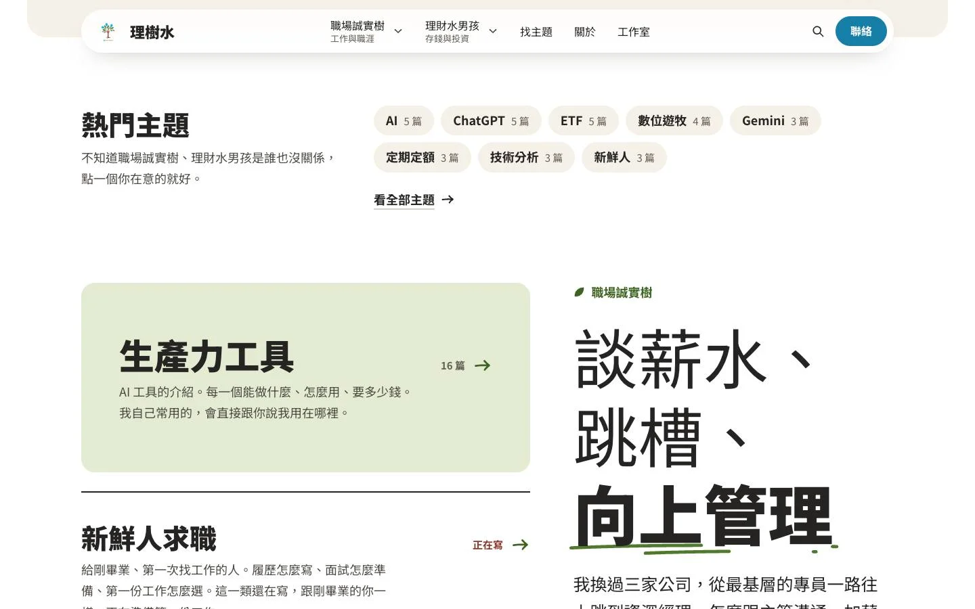Image resolution: width=975 pixels, height=609 pixels.
Task: Select the 技術分析 3 篇 topic tag
Action: pyautogui.click(x=526, y=157)
